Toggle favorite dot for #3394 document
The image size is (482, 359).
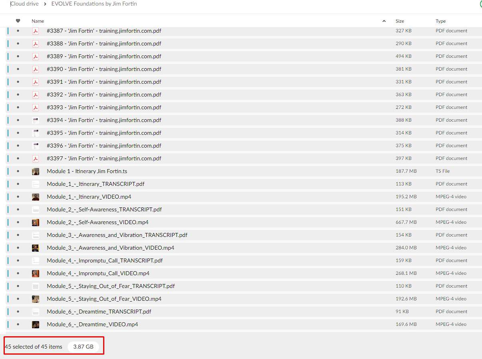tap(18, 120)
